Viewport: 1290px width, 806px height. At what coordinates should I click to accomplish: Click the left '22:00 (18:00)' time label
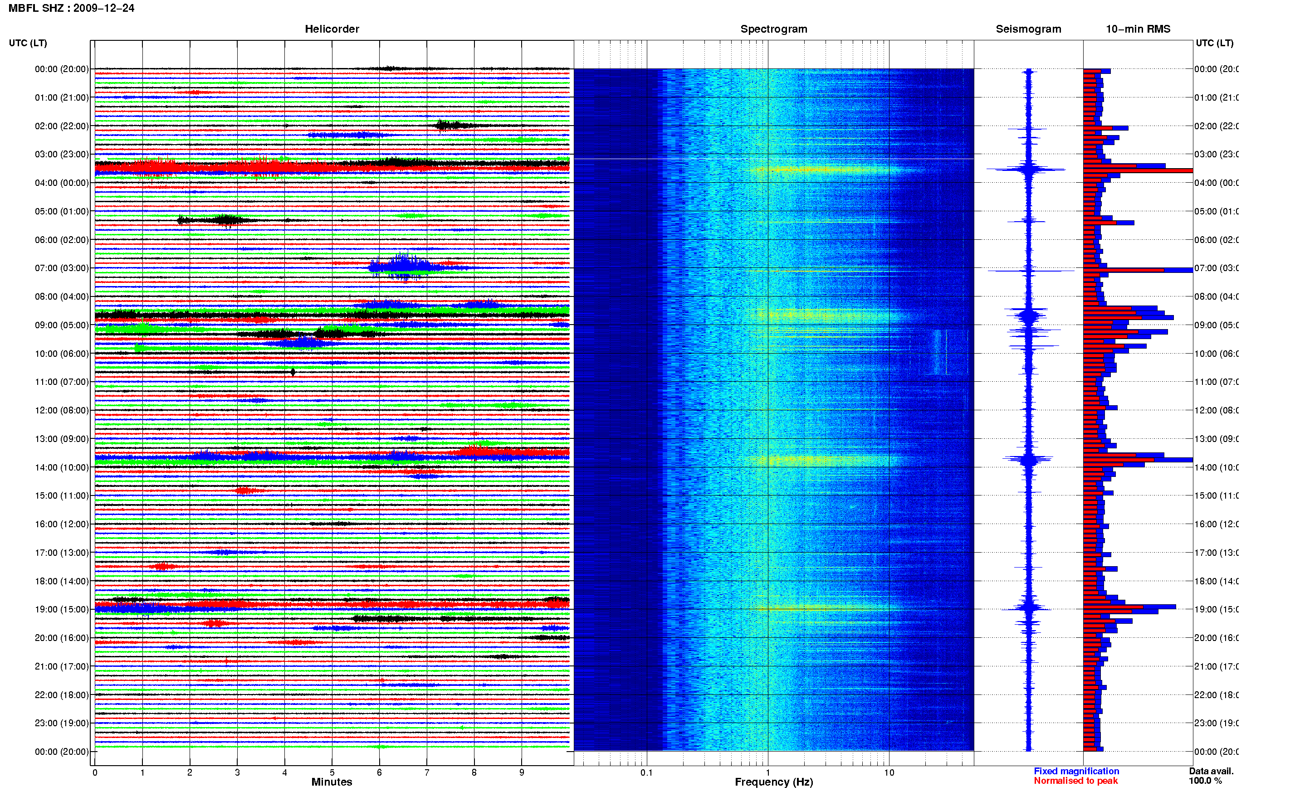62,695
